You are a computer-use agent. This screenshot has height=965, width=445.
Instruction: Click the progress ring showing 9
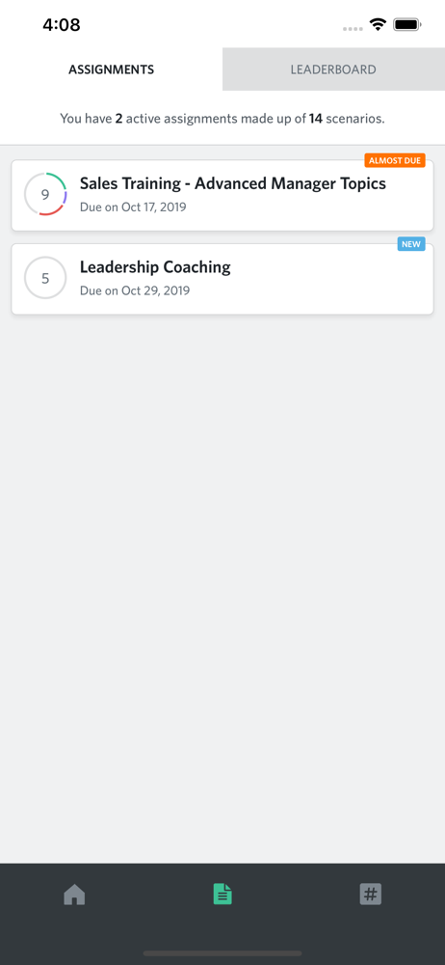(45, 195)
